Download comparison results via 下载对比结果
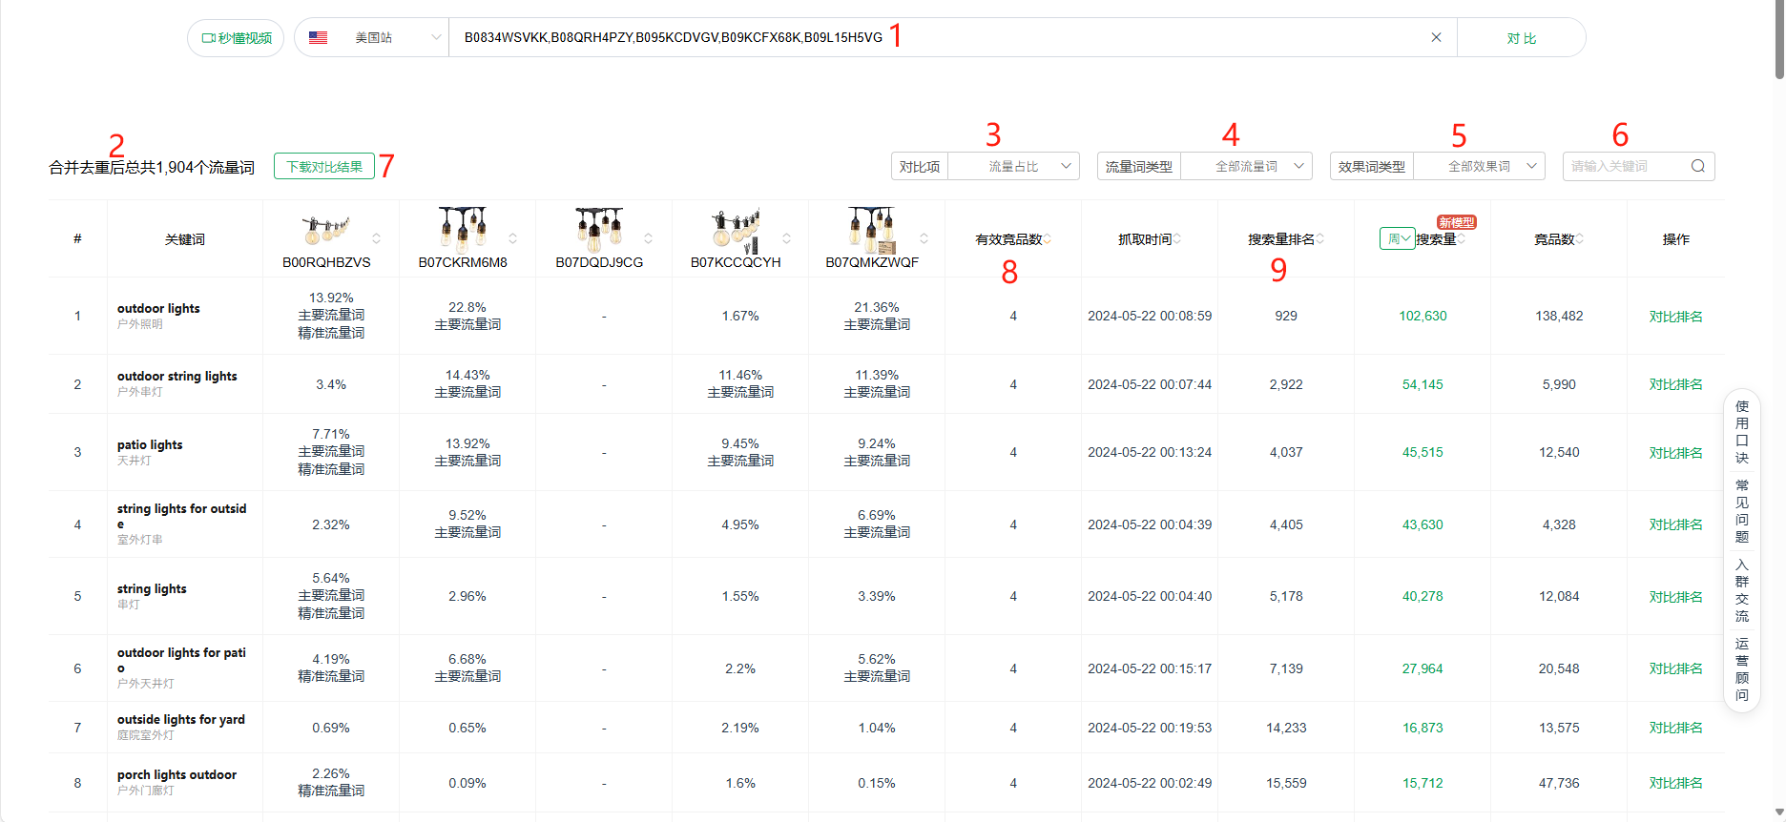The image size is (1786, 822). 324,166
